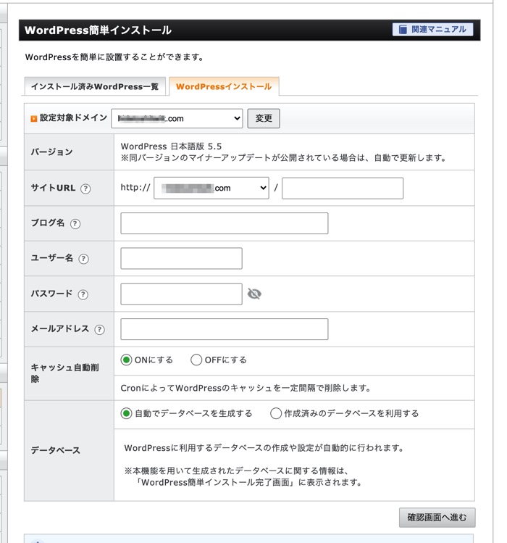
Task: Click the help icon next to サイトURL
Action: click(85, 188)
